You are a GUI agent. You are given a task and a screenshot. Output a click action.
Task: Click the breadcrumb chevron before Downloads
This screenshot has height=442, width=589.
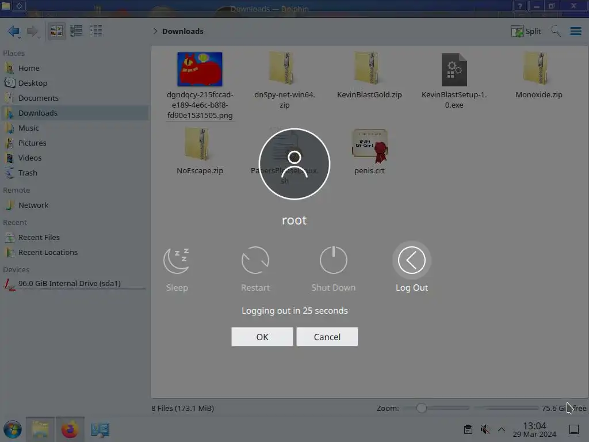(x=155, y=31)
